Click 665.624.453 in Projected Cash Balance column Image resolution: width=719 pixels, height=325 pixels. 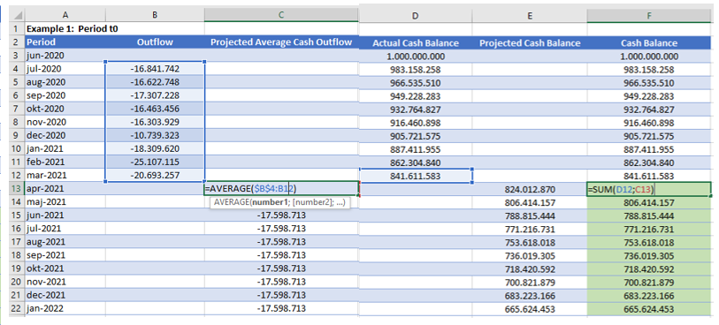(x=529, y=308)
